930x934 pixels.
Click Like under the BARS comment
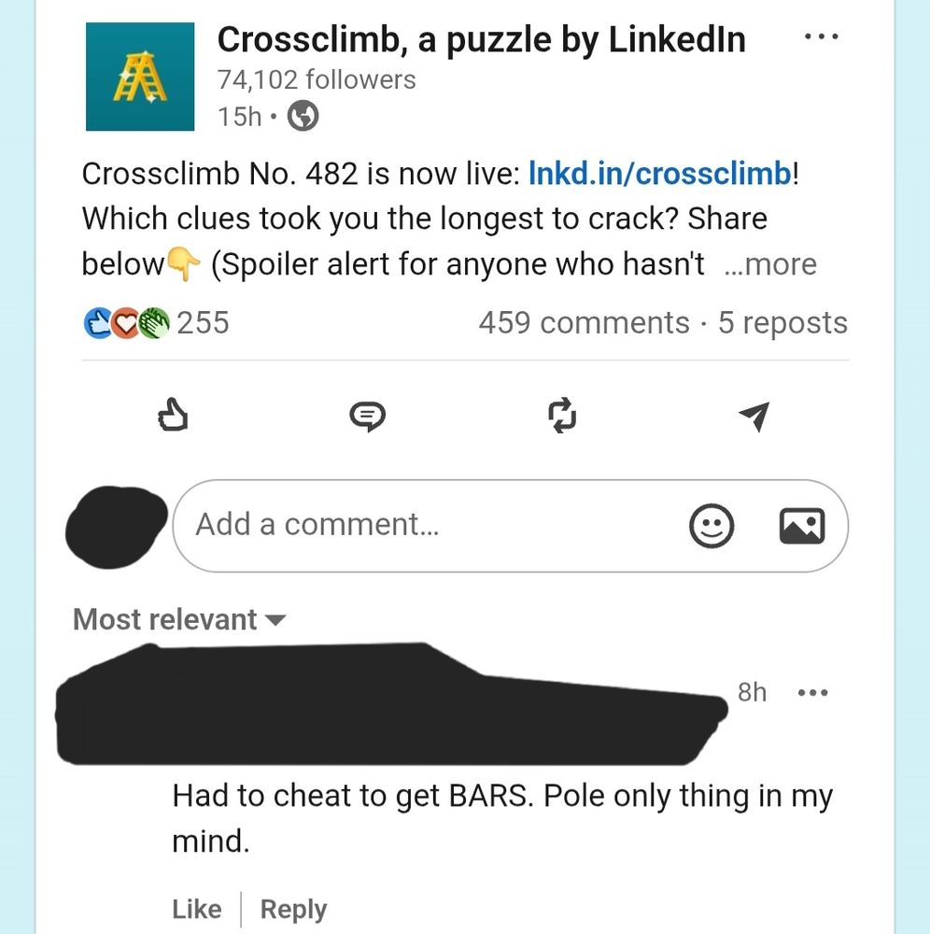click(196, 908)
